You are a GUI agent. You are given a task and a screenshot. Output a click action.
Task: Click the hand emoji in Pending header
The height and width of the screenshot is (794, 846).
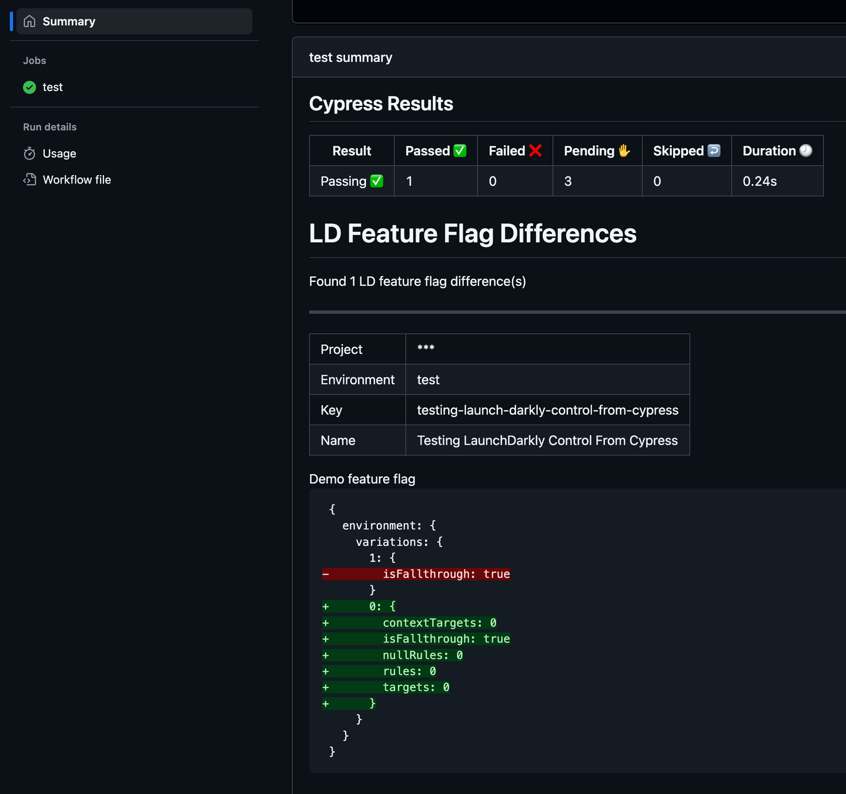coord(624,151)
